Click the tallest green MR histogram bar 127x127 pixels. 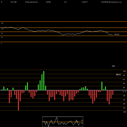click(44, 81)
